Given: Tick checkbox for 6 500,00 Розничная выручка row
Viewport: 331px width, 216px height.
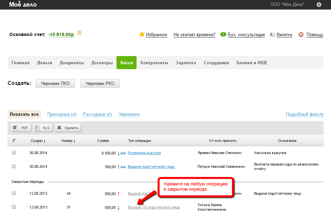Looking at the screenshot, I should (x=14, y=153).
